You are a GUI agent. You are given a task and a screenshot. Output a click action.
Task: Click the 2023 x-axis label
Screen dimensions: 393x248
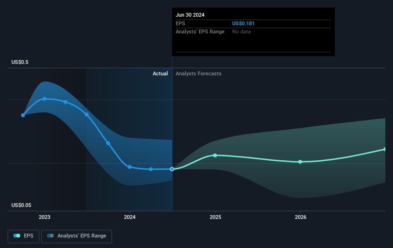(x=45, y=217)
